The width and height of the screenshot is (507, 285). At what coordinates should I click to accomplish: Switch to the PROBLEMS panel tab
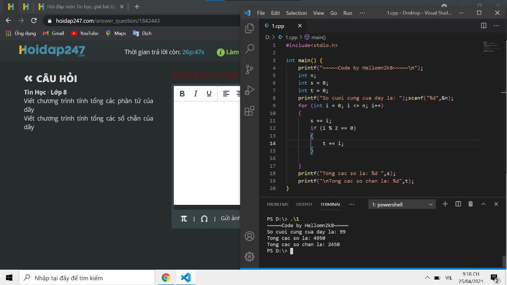(277, 204)
